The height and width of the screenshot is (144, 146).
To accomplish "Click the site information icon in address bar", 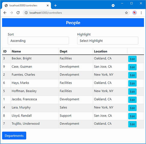I will [x=26, y=13].
